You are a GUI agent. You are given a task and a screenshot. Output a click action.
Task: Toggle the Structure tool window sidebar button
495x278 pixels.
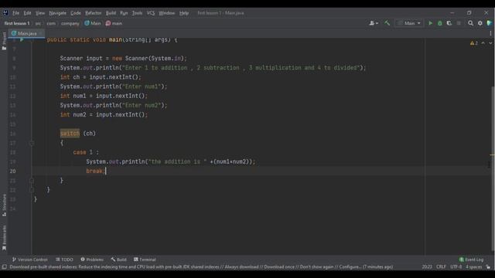4,205
